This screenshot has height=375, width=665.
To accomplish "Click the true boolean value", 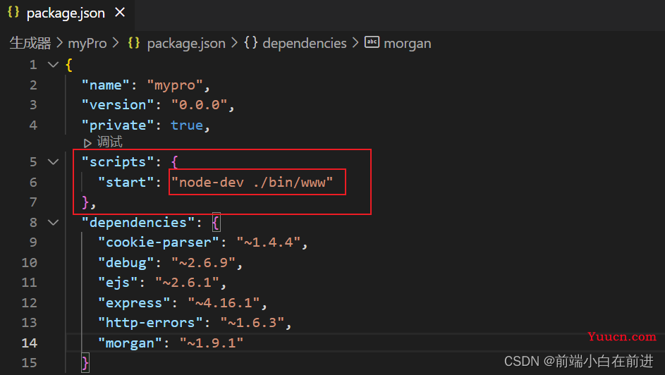I will 187,125.
